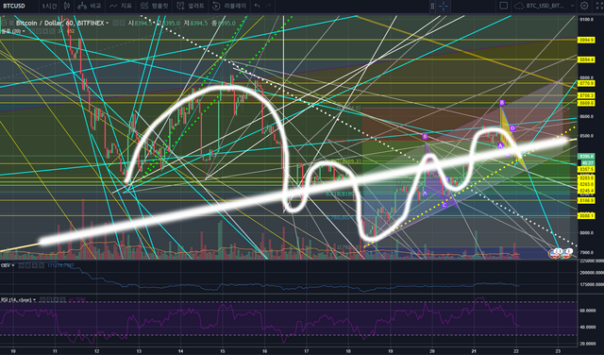Expand the saved layout dropdown arrow

pos(572,6)
